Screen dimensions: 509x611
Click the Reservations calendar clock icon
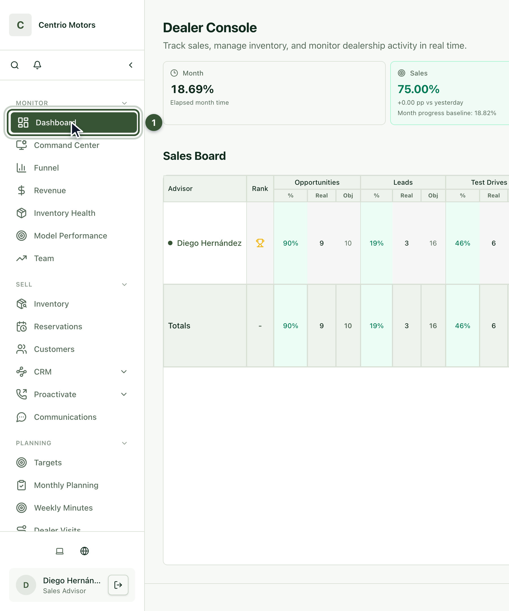click(21, 326)
